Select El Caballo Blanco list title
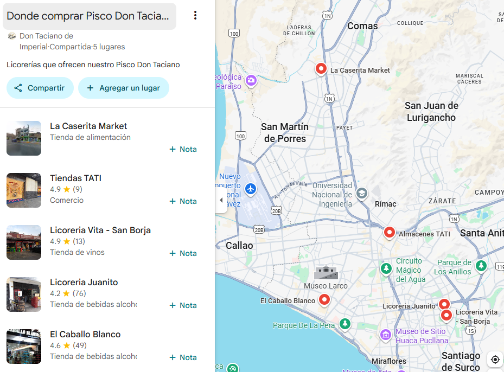This screenshot has width=504, height=372. pos(85,334)
